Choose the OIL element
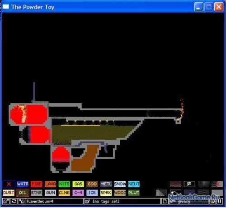 23,193
